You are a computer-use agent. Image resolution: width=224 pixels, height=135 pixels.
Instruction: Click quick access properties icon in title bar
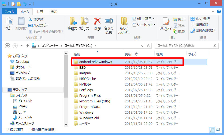(x=13, y=4)
